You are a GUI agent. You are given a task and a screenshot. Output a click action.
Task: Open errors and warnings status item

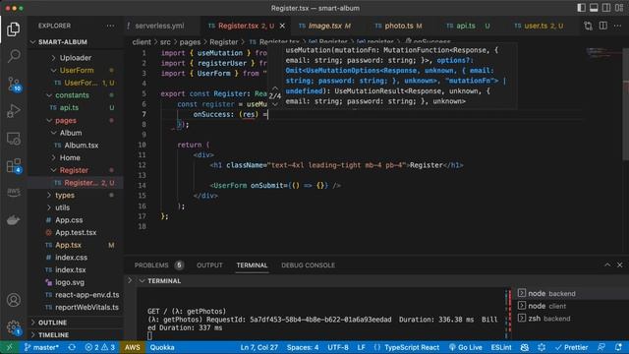(x=100, y=347)
